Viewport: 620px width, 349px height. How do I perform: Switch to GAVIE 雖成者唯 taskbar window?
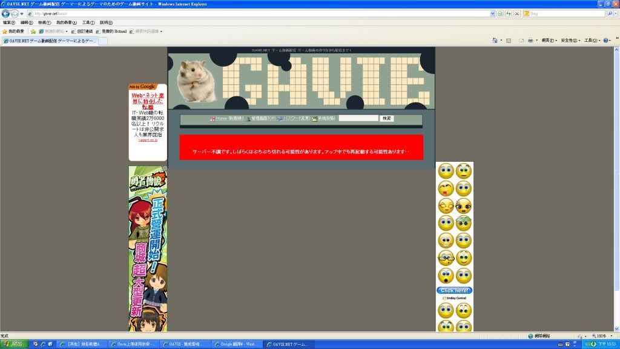tap(185, 344)
